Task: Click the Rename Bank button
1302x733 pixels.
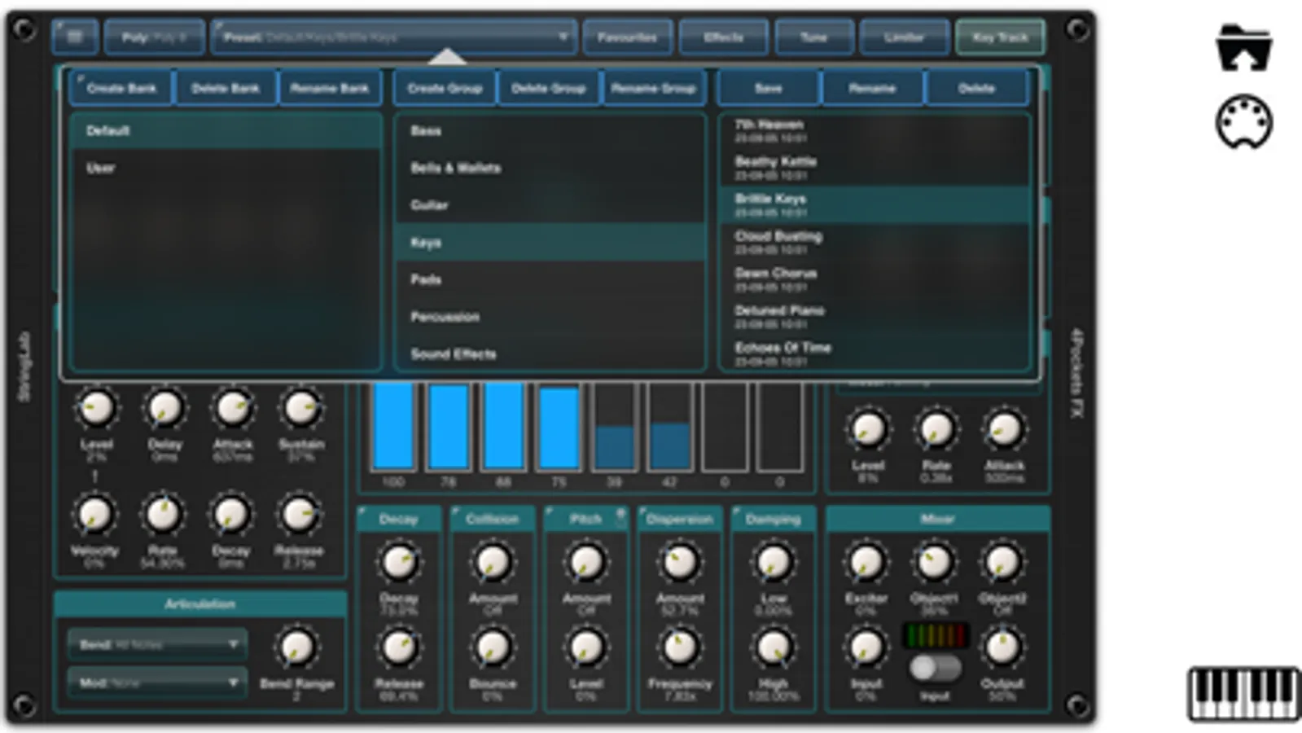Action: [330, 88]
